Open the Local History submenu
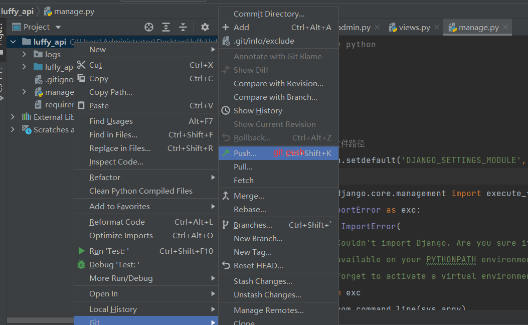Screen dimensions: 528x325 [x=146, y=309]
